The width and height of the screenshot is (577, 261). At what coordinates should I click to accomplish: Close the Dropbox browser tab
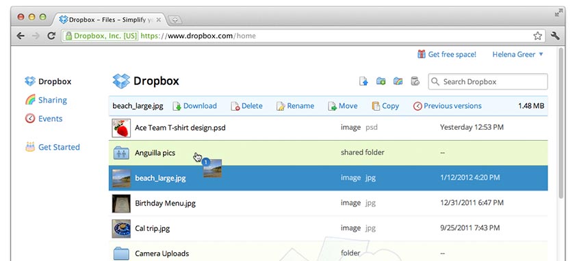[159, 20]
